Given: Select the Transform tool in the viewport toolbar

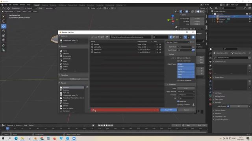Looking at the screenshot, I should (4, 40).
